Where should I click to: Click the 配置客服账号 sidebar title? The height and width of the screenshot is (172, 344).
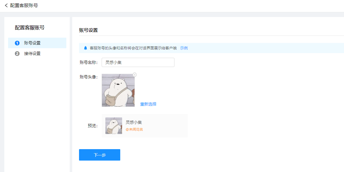tap(30, 27)
